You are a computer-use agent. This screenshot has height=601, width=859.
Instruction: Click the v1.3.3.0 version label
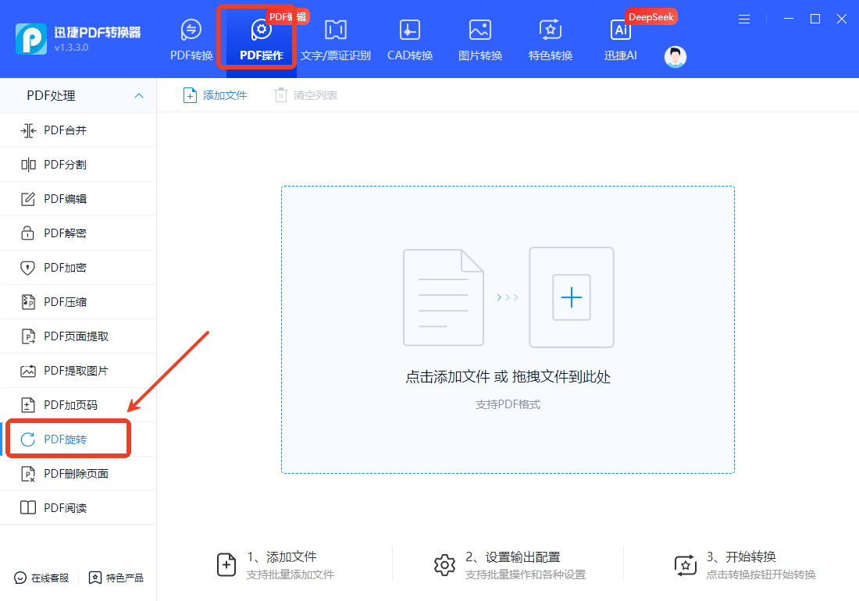(71, 48)
